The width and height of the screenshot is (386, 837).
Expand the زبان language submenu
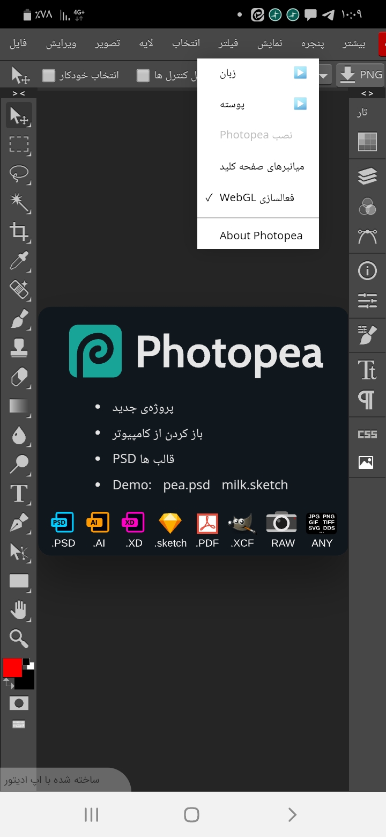pos(258,73)
